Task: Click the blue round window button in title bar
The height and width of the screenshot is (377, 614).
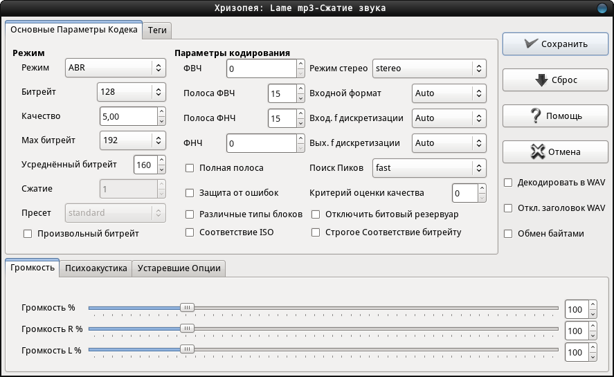Action: pyautogui.click(x=602, y=8)
